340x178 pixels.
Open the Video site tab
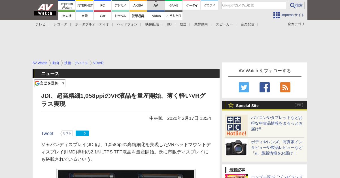coord(156,16)
